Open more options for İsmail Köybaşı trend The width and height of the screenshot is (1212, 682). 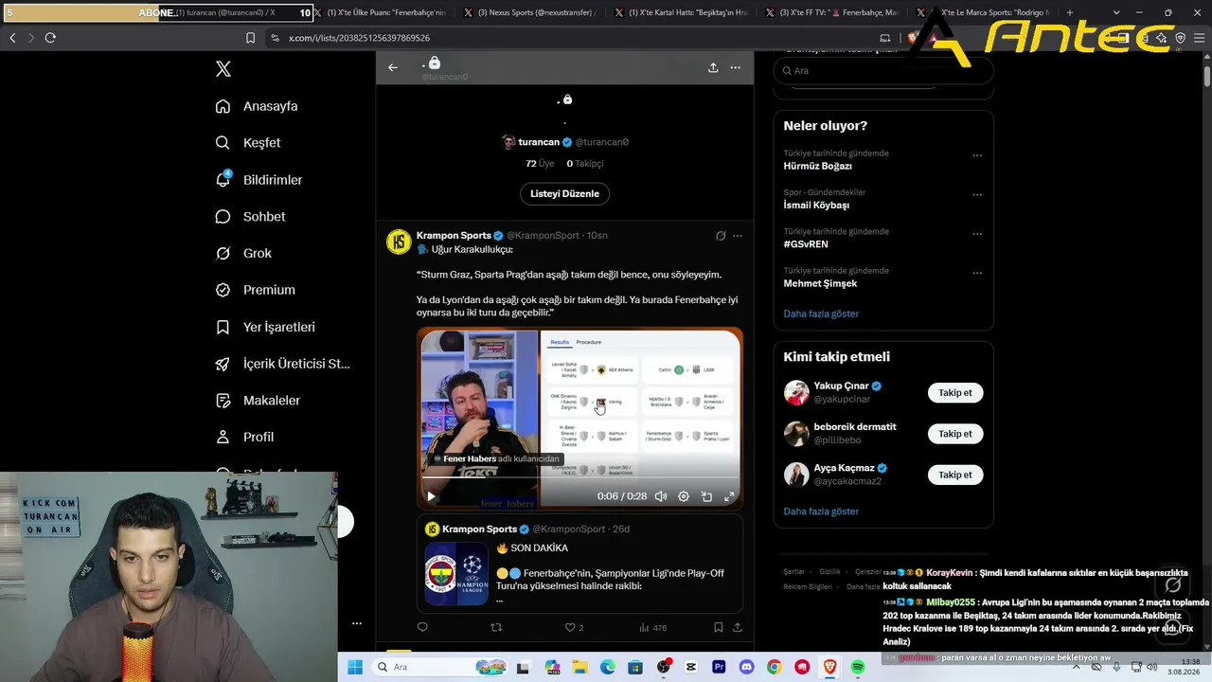pos(977,195)
